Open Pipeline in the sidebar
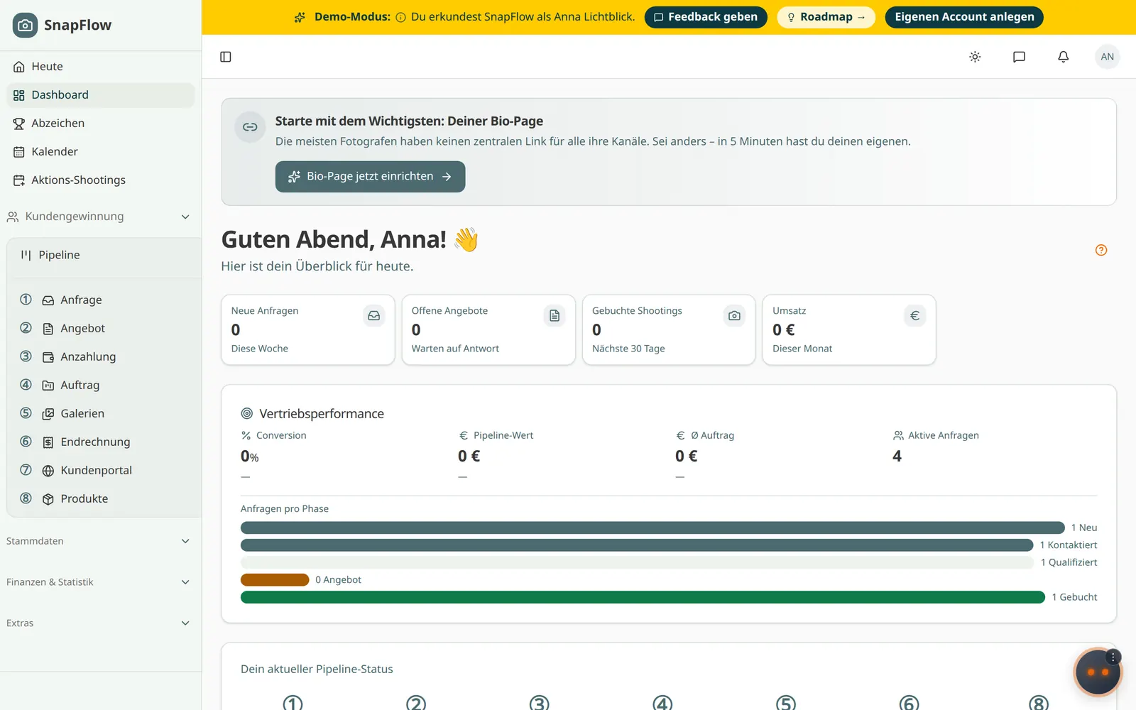 pos(105,255)
